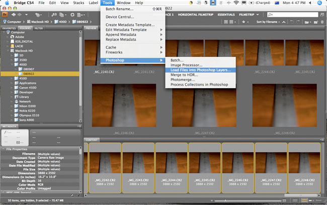Click the search input field
This screenshot has width=327, height=205.
click(x=293, y=15)
